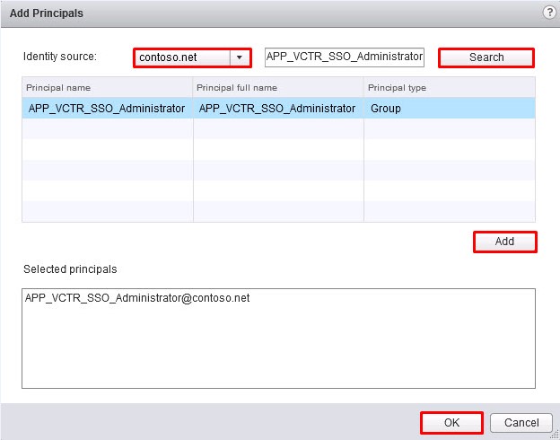Viewport: 560px width, 440px height.
Task: Open the contoso.net identity source combo box
Action: pos(183,57)
